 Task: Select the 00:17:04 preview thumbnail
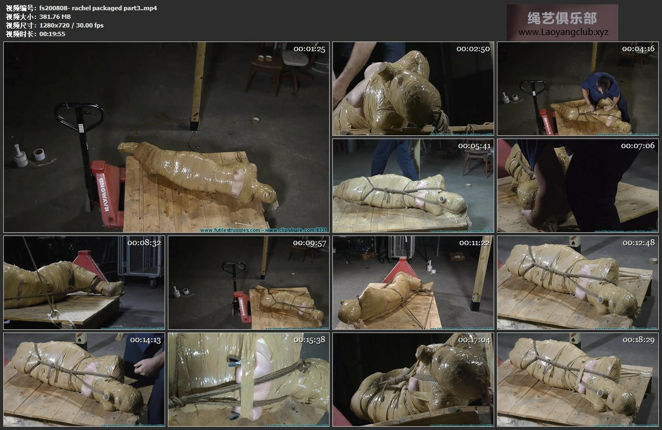pos(413,379)
